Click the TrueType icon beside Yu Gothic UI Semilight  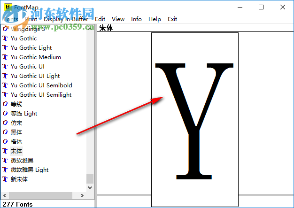tap(5, 95)
